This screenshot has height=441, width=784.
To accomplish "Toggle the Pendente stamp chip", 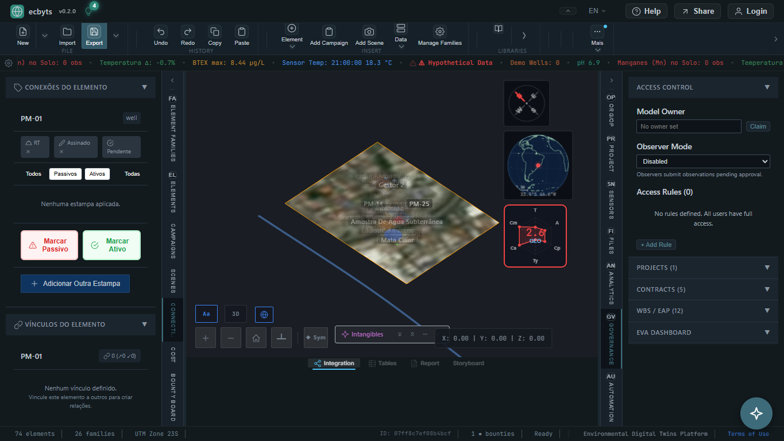I will click(121, 147).
